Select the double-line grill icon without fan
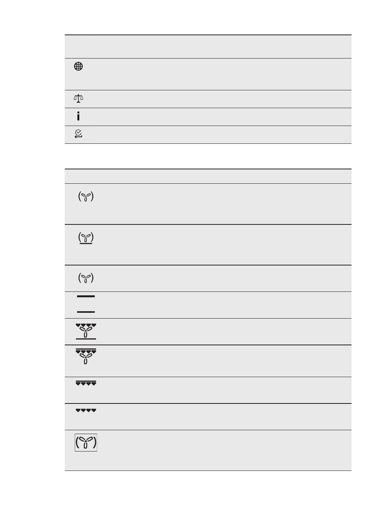This screenshot has height=524, width=369. tap(86, 383)
